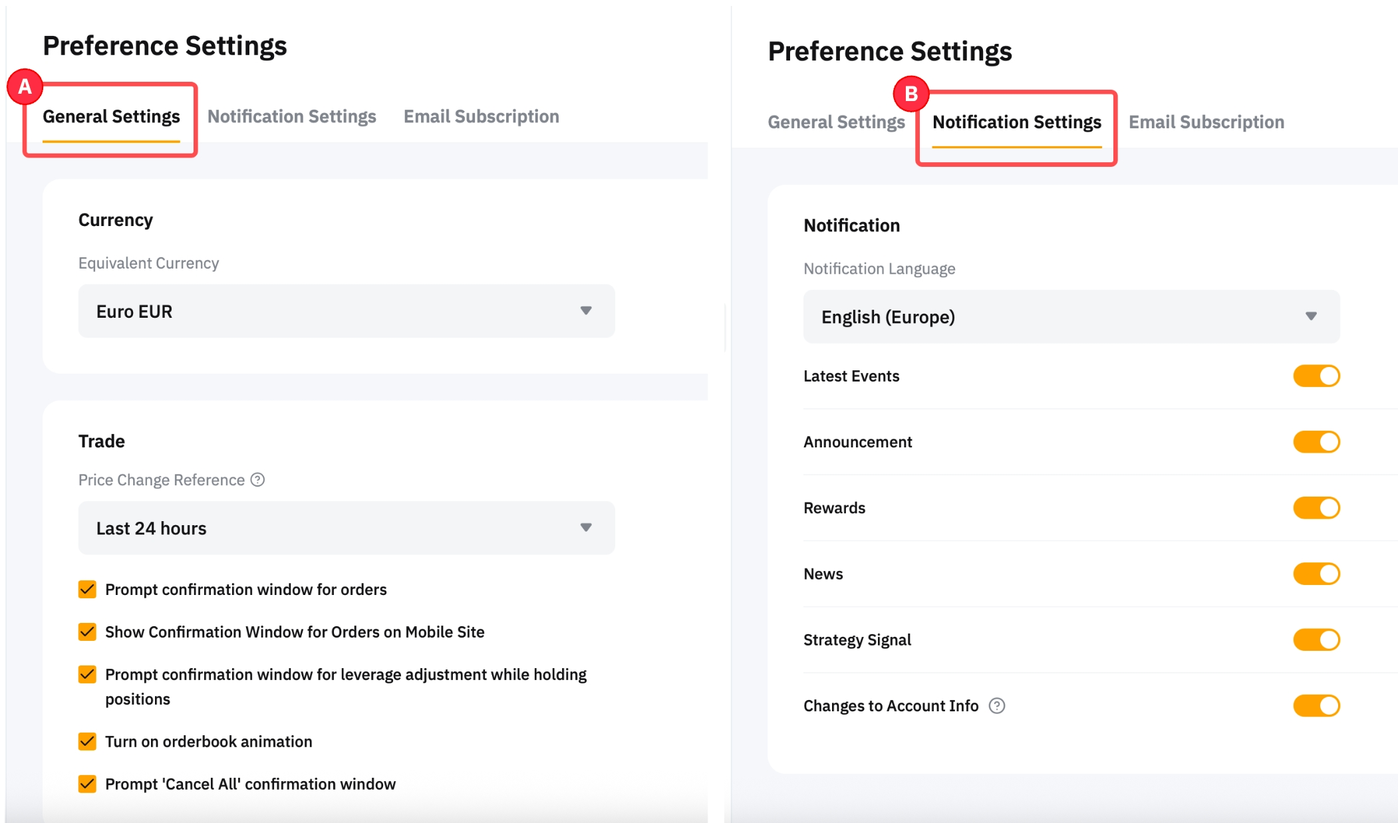Open English (Europe) language dropdown

[1071, 317]
